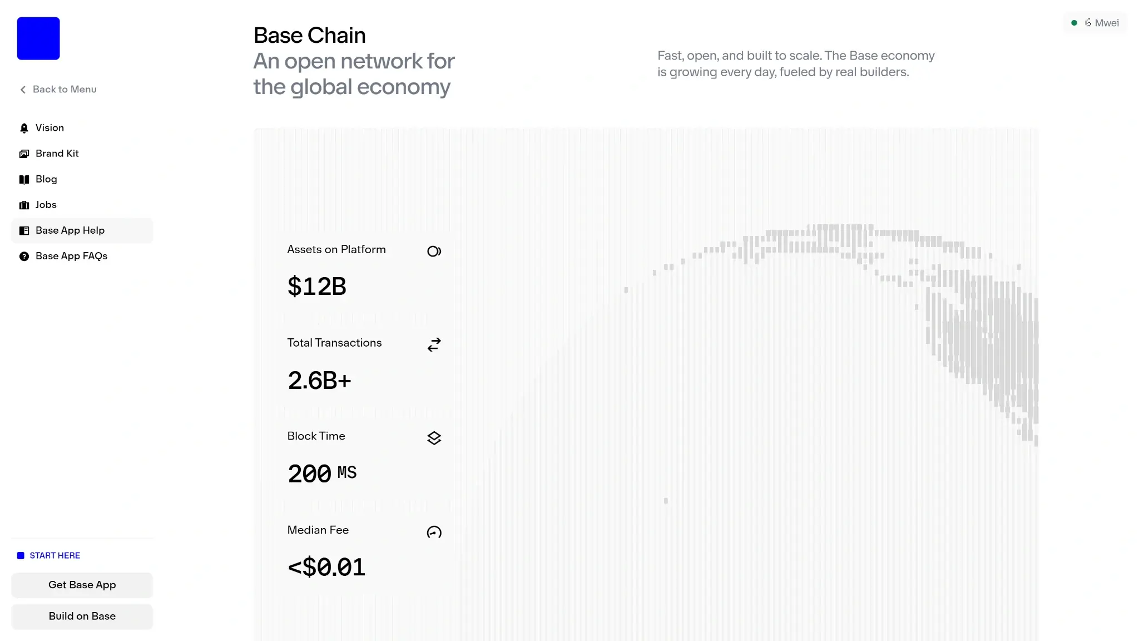
Task: Click the blue Base logo square
Action: (38, 38)
